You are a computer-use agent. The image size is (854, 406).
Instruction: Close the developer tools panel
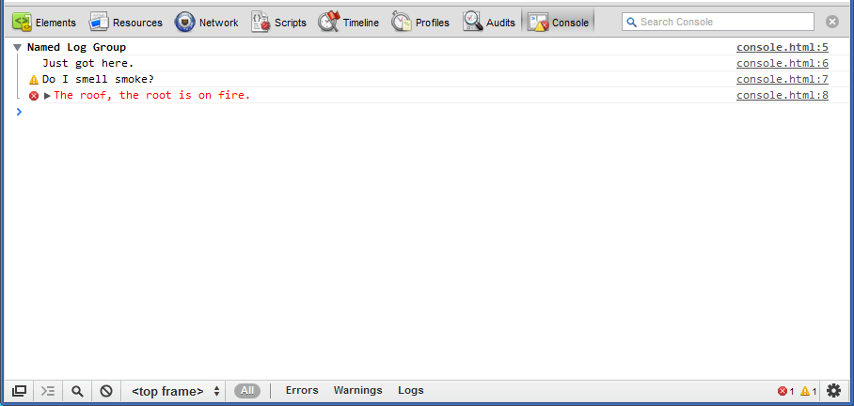coord(832,22)
